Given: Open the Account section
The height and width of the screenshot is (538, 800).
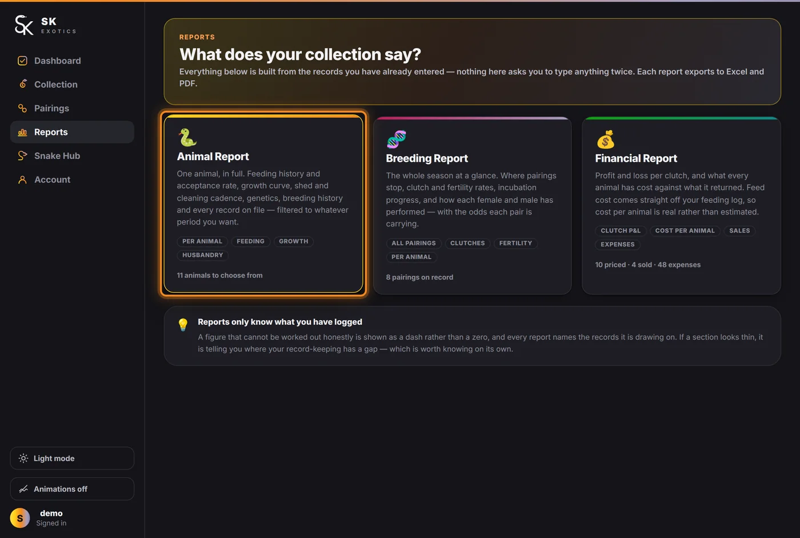Looking at the screenshot, I should pos(72,180).
